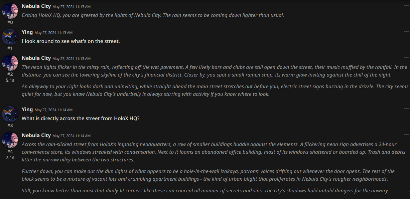Show the ellipsis options on message #3
The image size is (410, 199).
406,108
